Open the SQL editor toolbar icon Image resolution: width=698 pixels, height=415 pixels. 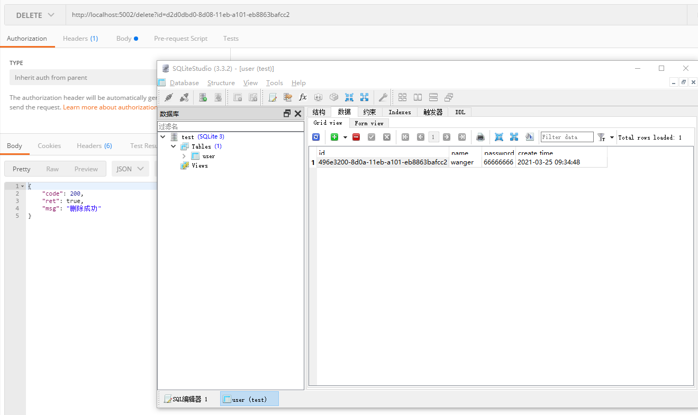click(273, 97)
